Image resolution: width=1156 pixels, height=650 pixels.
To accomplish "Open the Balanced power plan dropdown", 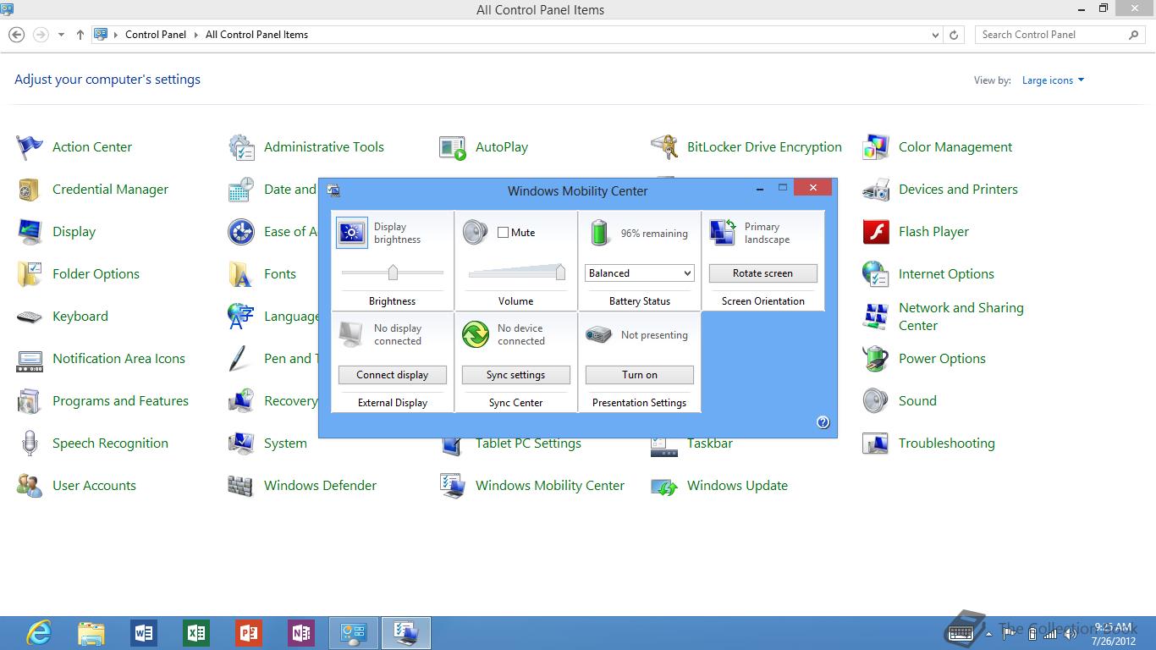I will click(640, 273).
